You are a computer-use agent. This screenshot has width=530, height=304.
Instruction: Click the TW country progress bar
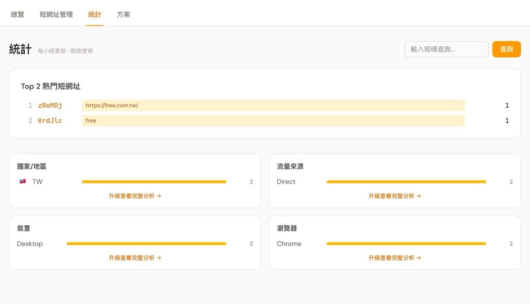(154, 182)
